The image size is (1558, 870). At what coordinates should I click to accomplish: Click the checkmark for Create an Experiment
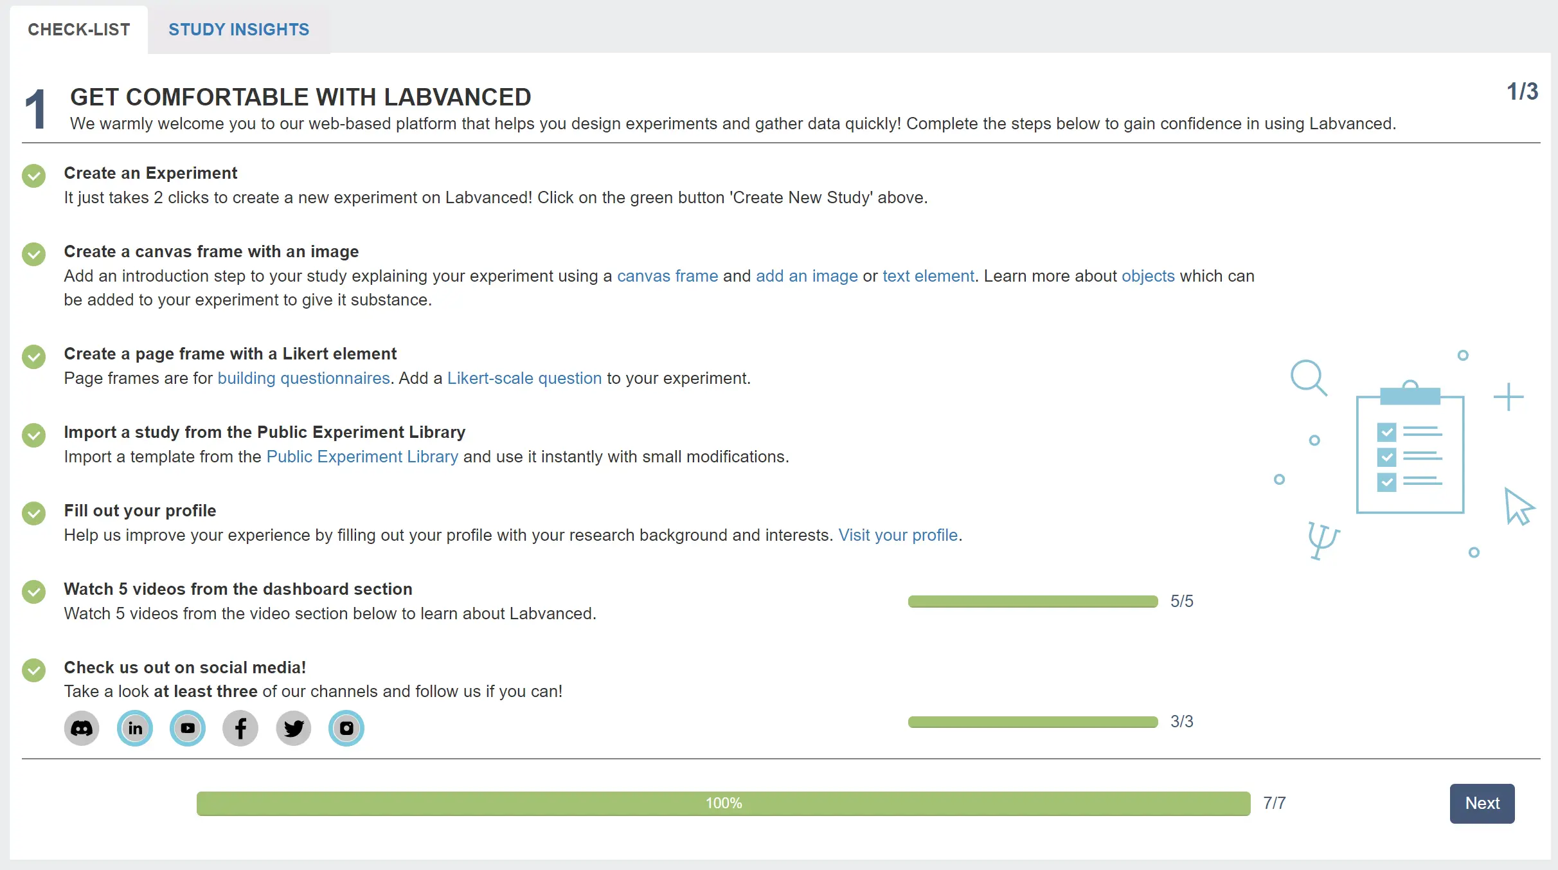(33, 176)
